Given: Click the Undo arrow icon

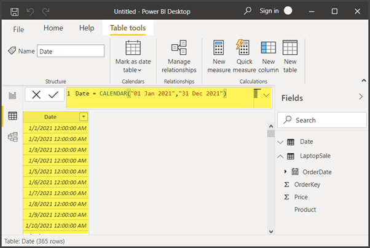Looking at the screenshot, I should [x=30, y=11].
